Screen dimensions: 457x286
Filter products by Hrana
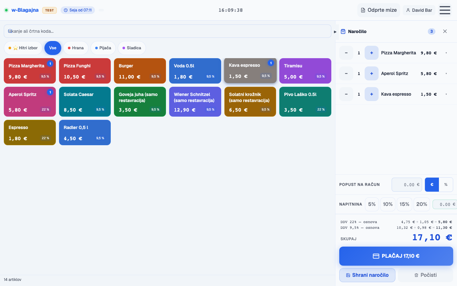[x=76, y=48]
